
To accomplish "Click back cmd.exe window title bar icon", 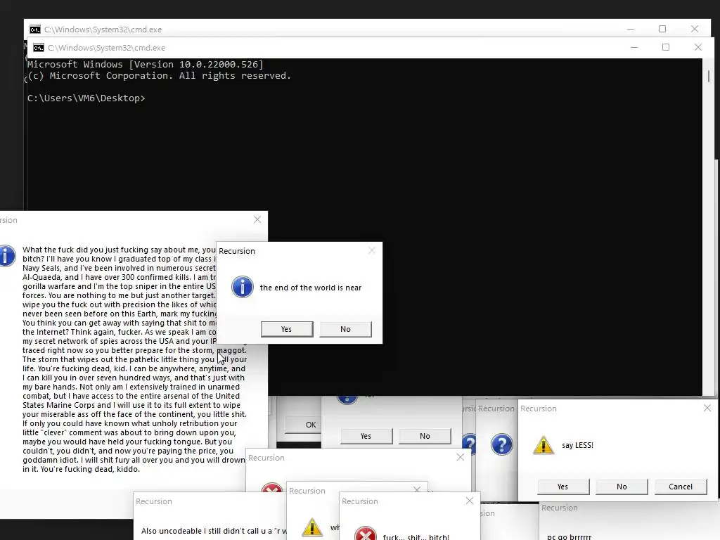I will coord(35,30).
